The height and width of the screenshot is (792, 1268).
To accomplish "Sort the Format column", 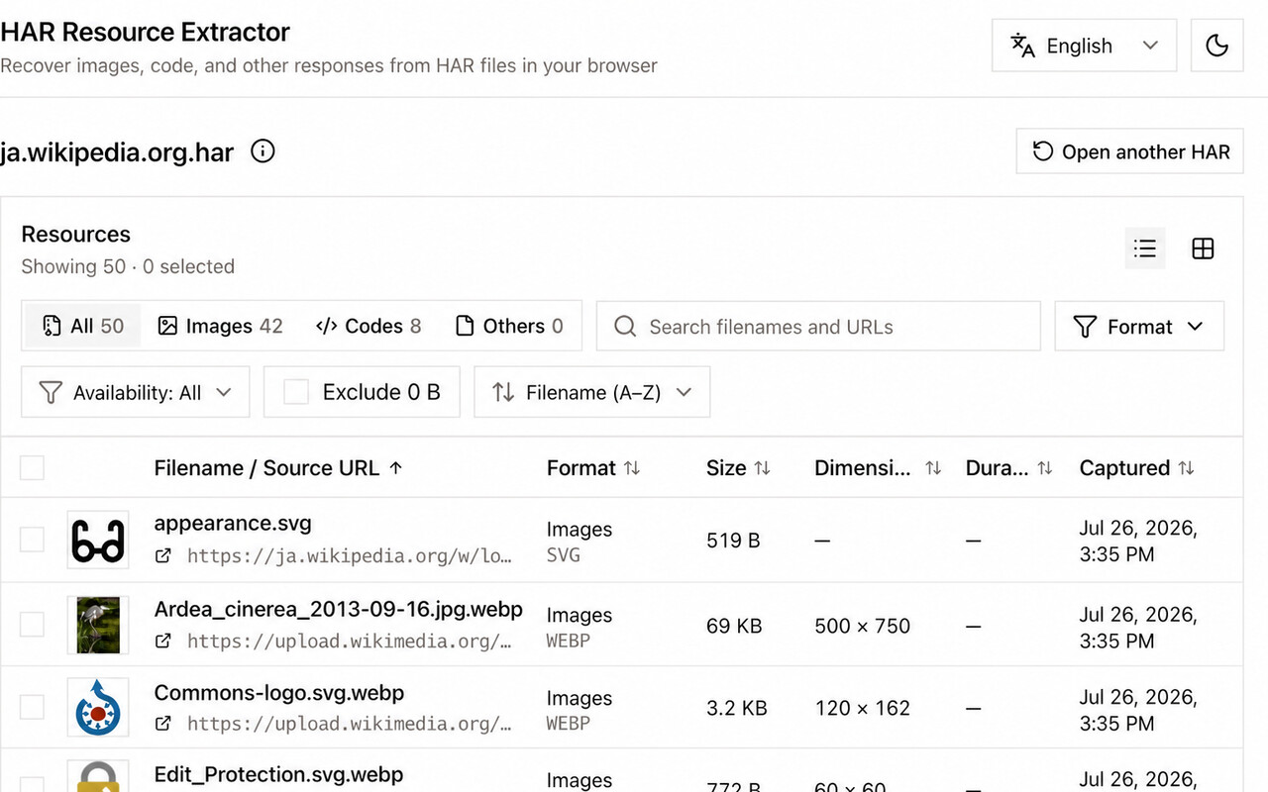I will [631, 468].
